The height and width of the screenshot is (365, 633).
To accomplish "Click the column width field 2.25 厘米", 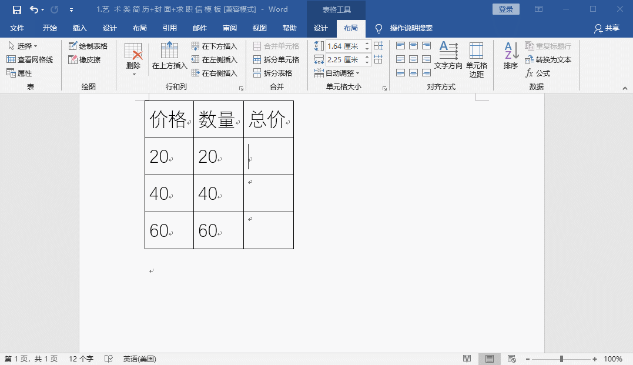I will pos(344,60).
